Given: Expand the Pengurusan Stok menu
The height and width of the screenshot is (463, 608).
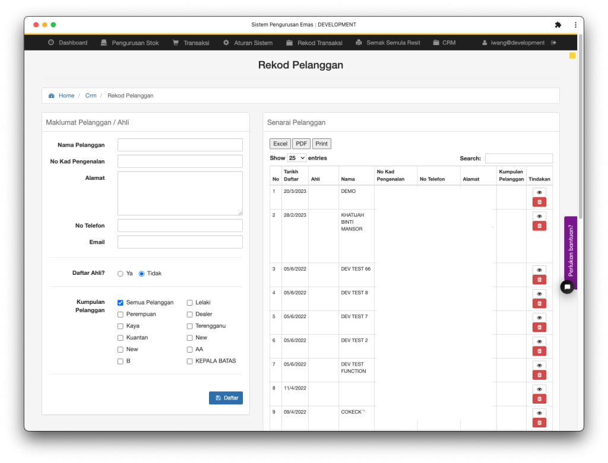Looking at the screenshot, I should tap(129, 43).
